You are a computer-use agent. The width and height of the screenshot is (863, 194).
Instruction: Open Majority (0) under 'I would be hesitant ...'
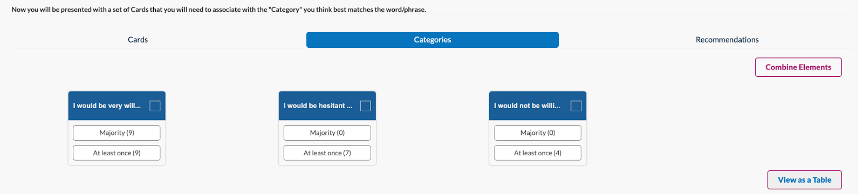[x=327, y=133]
